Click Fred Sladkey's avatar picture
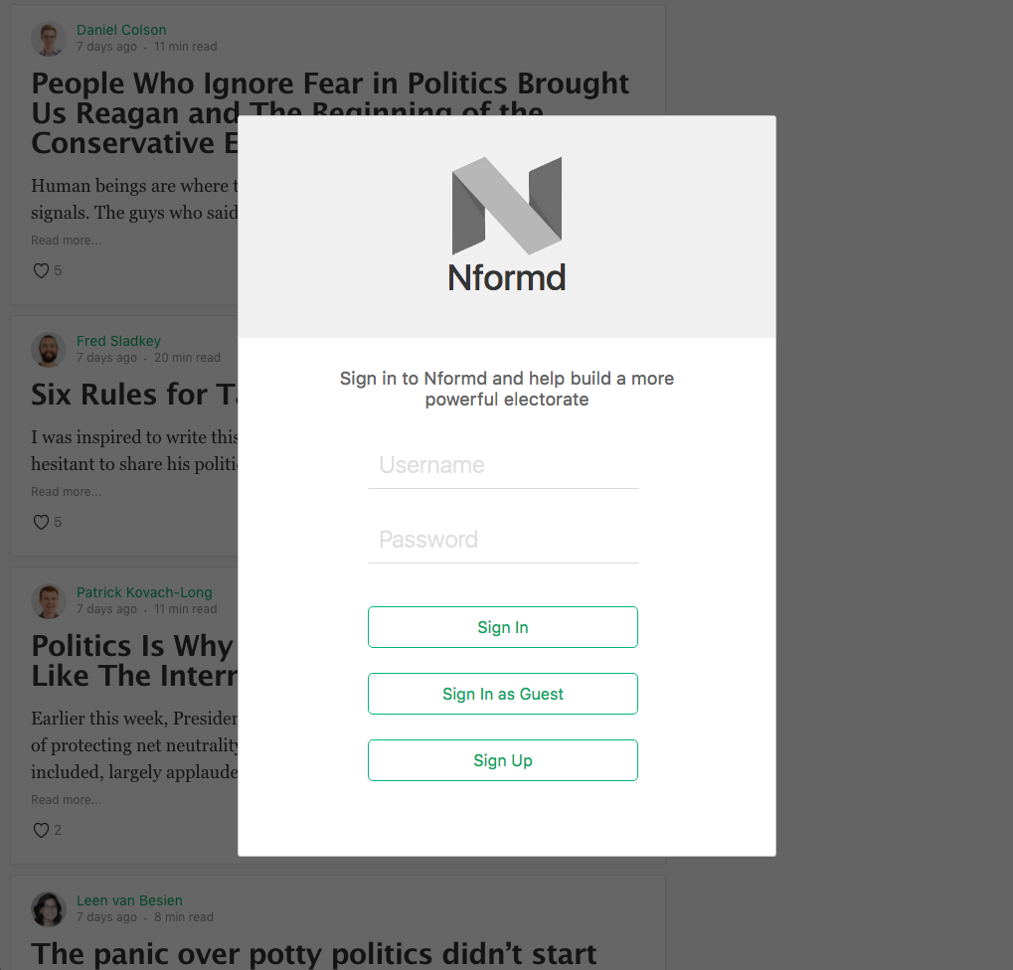Viewport: 1013px width, 970px height. [x=49, y=350]
